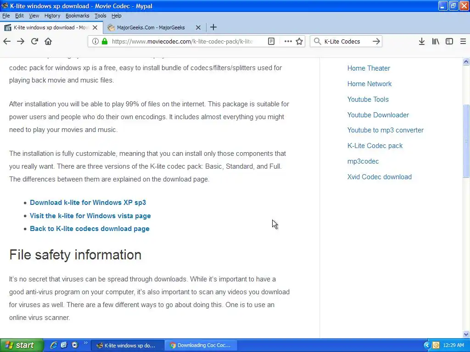This screenshot has height=352, width=470.
Task: Open the View menu
Action: click(34, 16)
